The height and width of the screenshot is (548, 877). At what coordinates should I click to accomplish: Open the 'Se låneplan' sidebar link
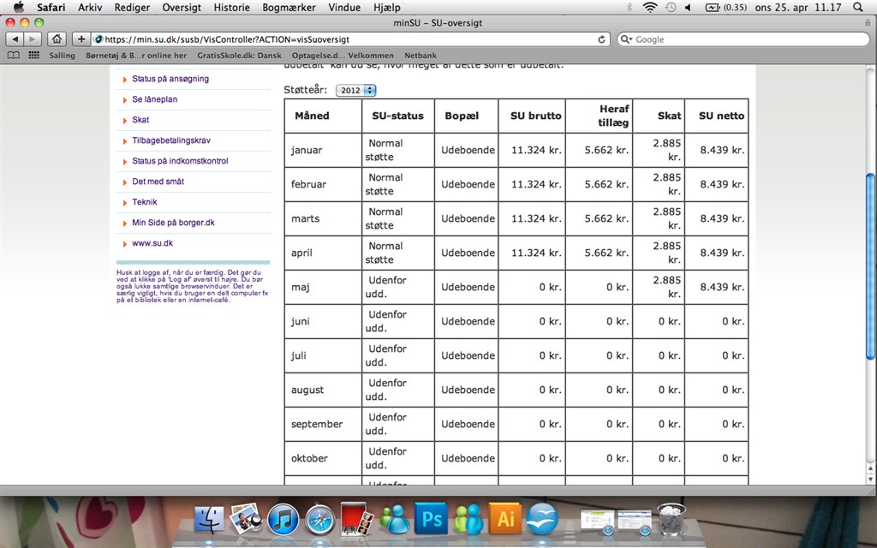click(x=155, y=99)
